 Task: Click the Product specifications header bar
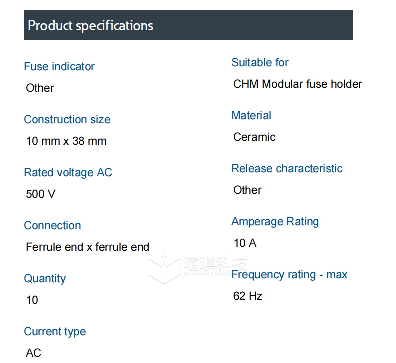pyautogui.click(x=188, y=25)
